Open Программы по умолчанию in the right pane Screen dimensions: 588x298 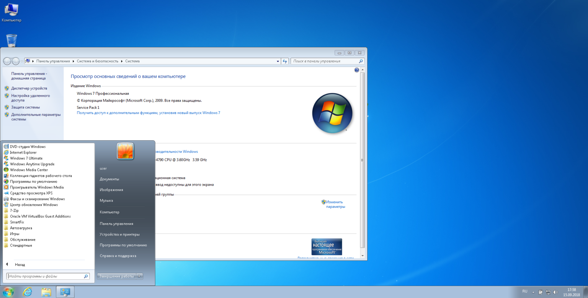tap(123, 245)
